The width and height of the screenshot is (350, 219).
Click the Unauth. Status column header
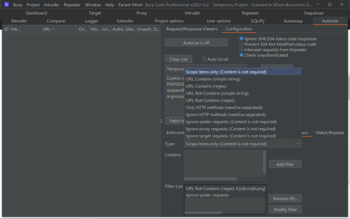148,29
